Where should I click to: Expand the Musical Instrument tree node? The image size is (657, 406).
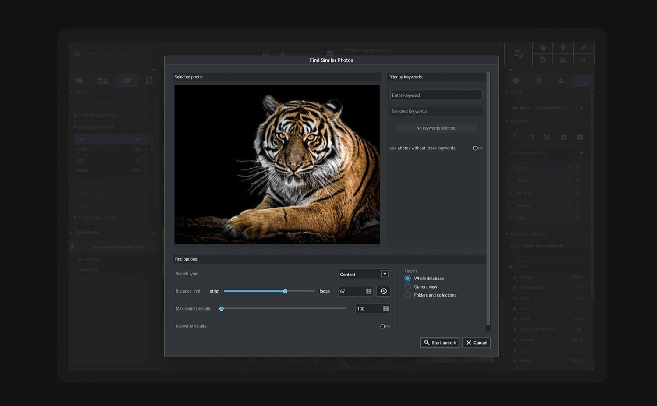pos(515,329)
